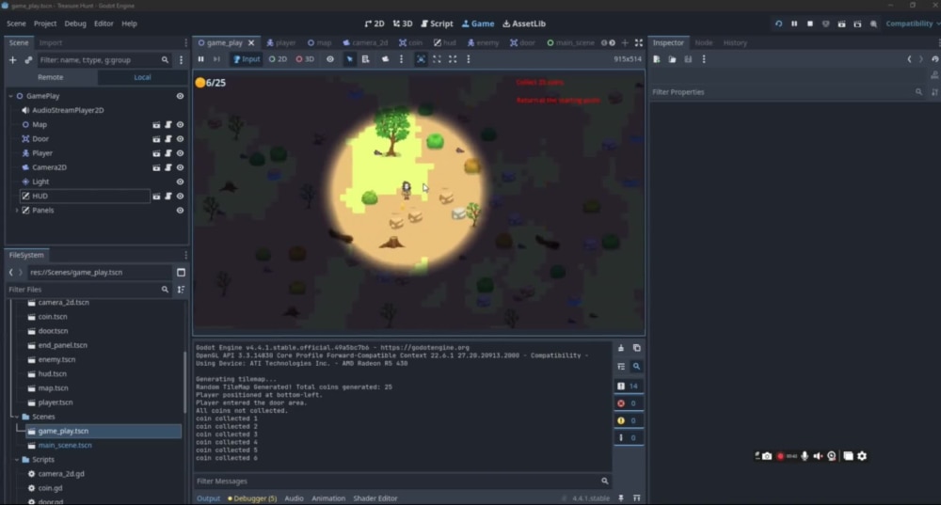Hide the Map node
Image resolution: width=941 pixels, height=505 pixels.
[x=180, y=125]
